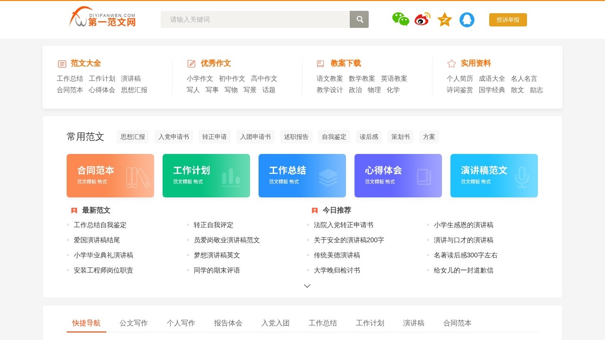Expand the article list with the down chevron

(x=307, y=286)
